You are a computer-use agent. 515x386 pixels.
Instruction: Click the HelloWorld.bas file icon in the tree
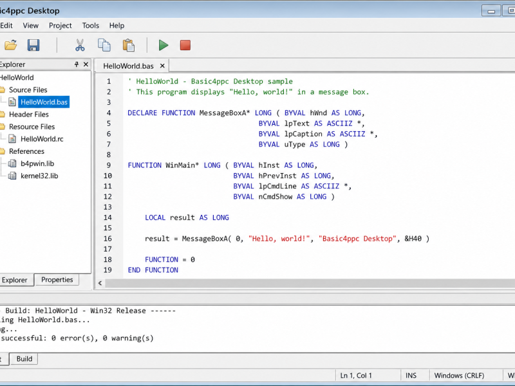(12, 102)
